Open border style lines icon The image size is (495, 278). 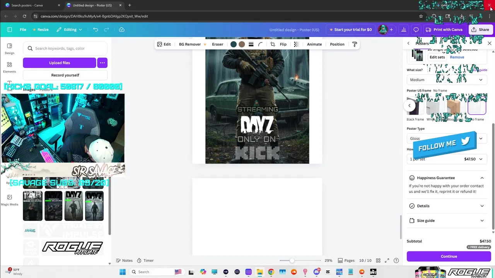[x=251, y=44]
